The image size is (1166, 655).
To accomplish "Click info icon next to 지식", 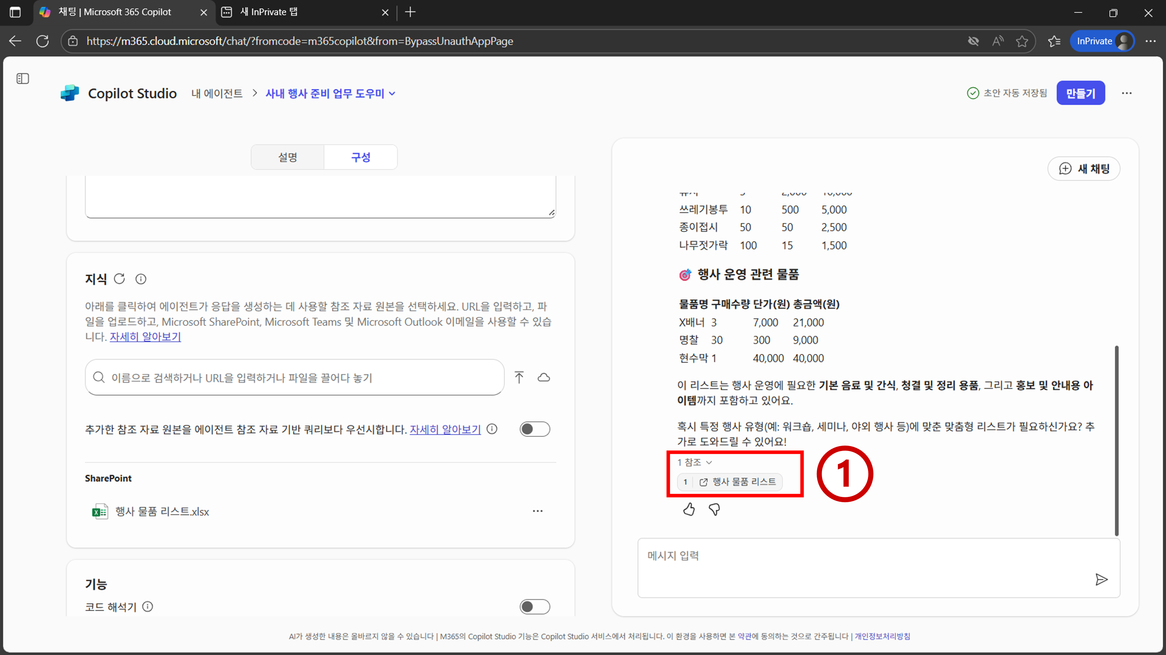I will click(141, 279).
